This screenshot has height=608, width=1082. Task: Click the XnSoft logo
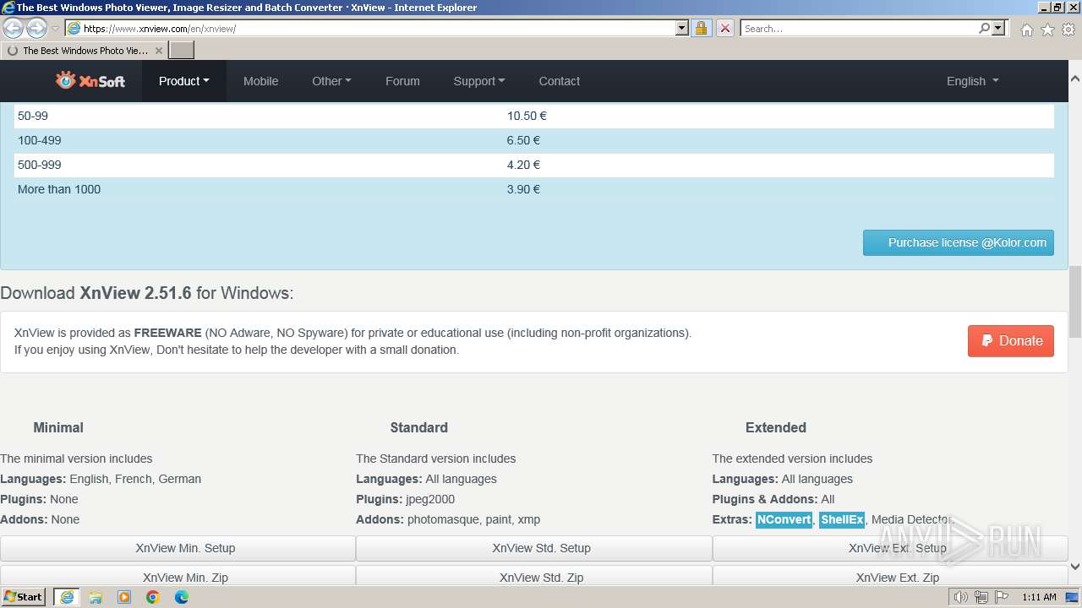coord(90,81)
